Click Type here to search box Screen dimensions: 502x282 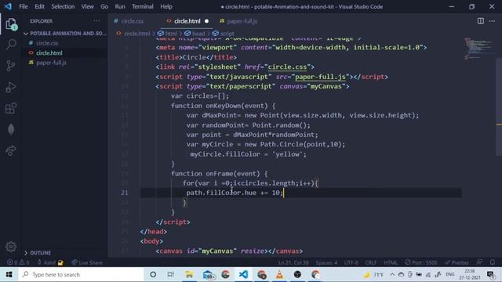click(81, 274)
